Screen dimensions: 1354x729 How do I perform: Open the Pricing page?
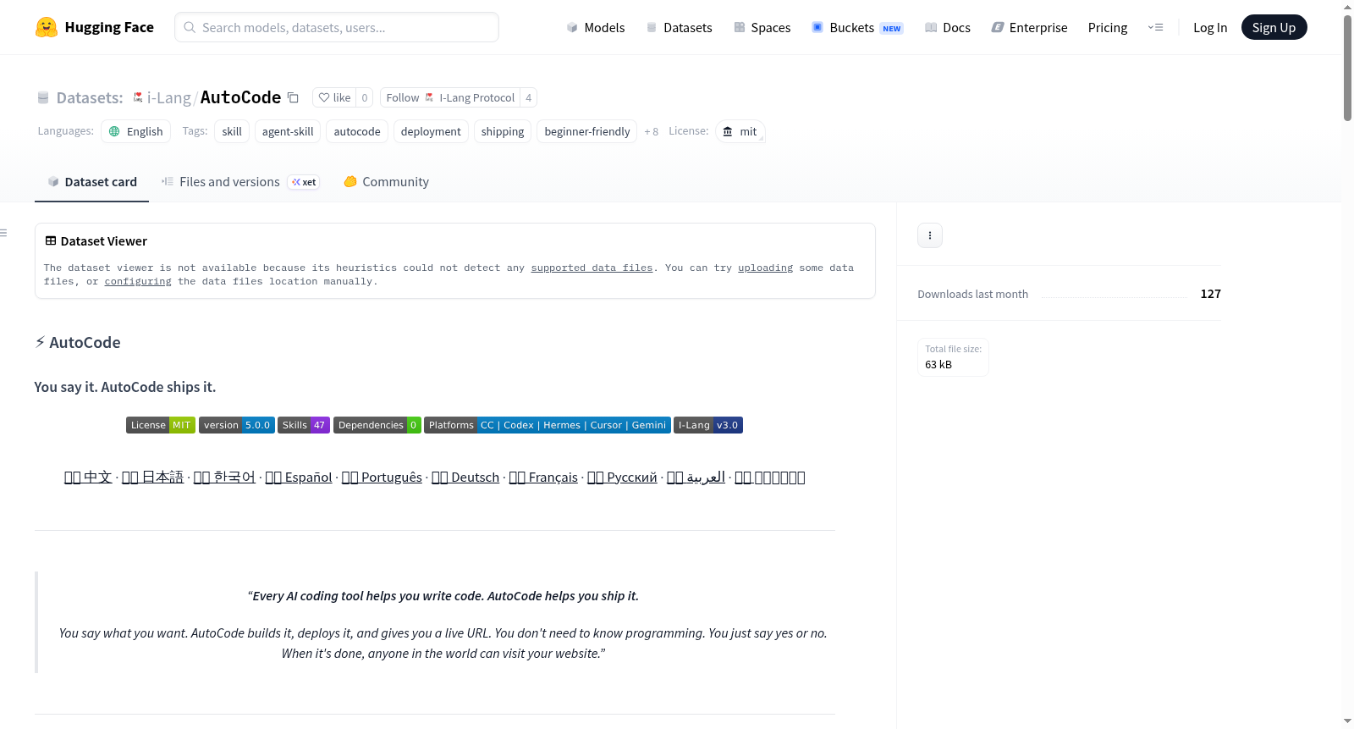1108,27
